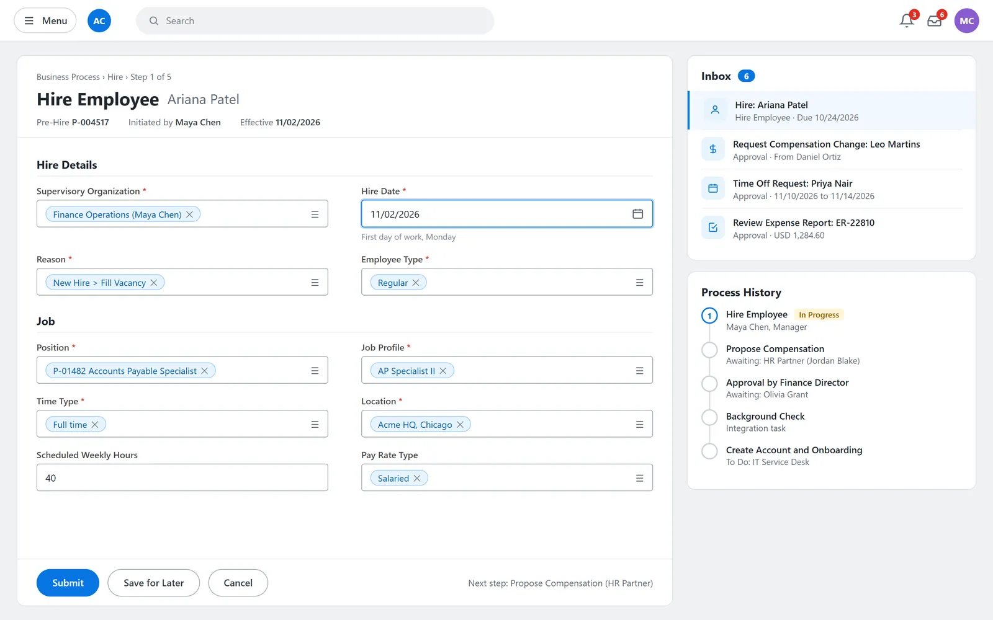Click the Search field
Viewport: 993px width, 620px height.
(315, 20)
